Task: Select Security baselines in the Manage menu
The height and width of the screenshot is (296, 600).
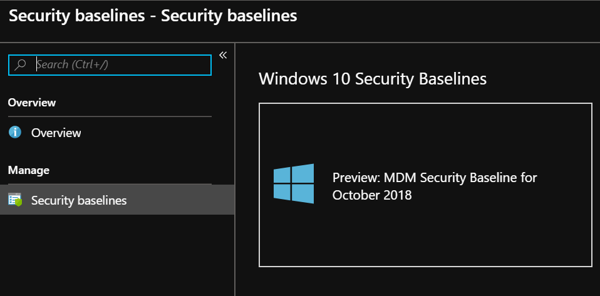Action: pyautogui.click(x=79, y=200)
